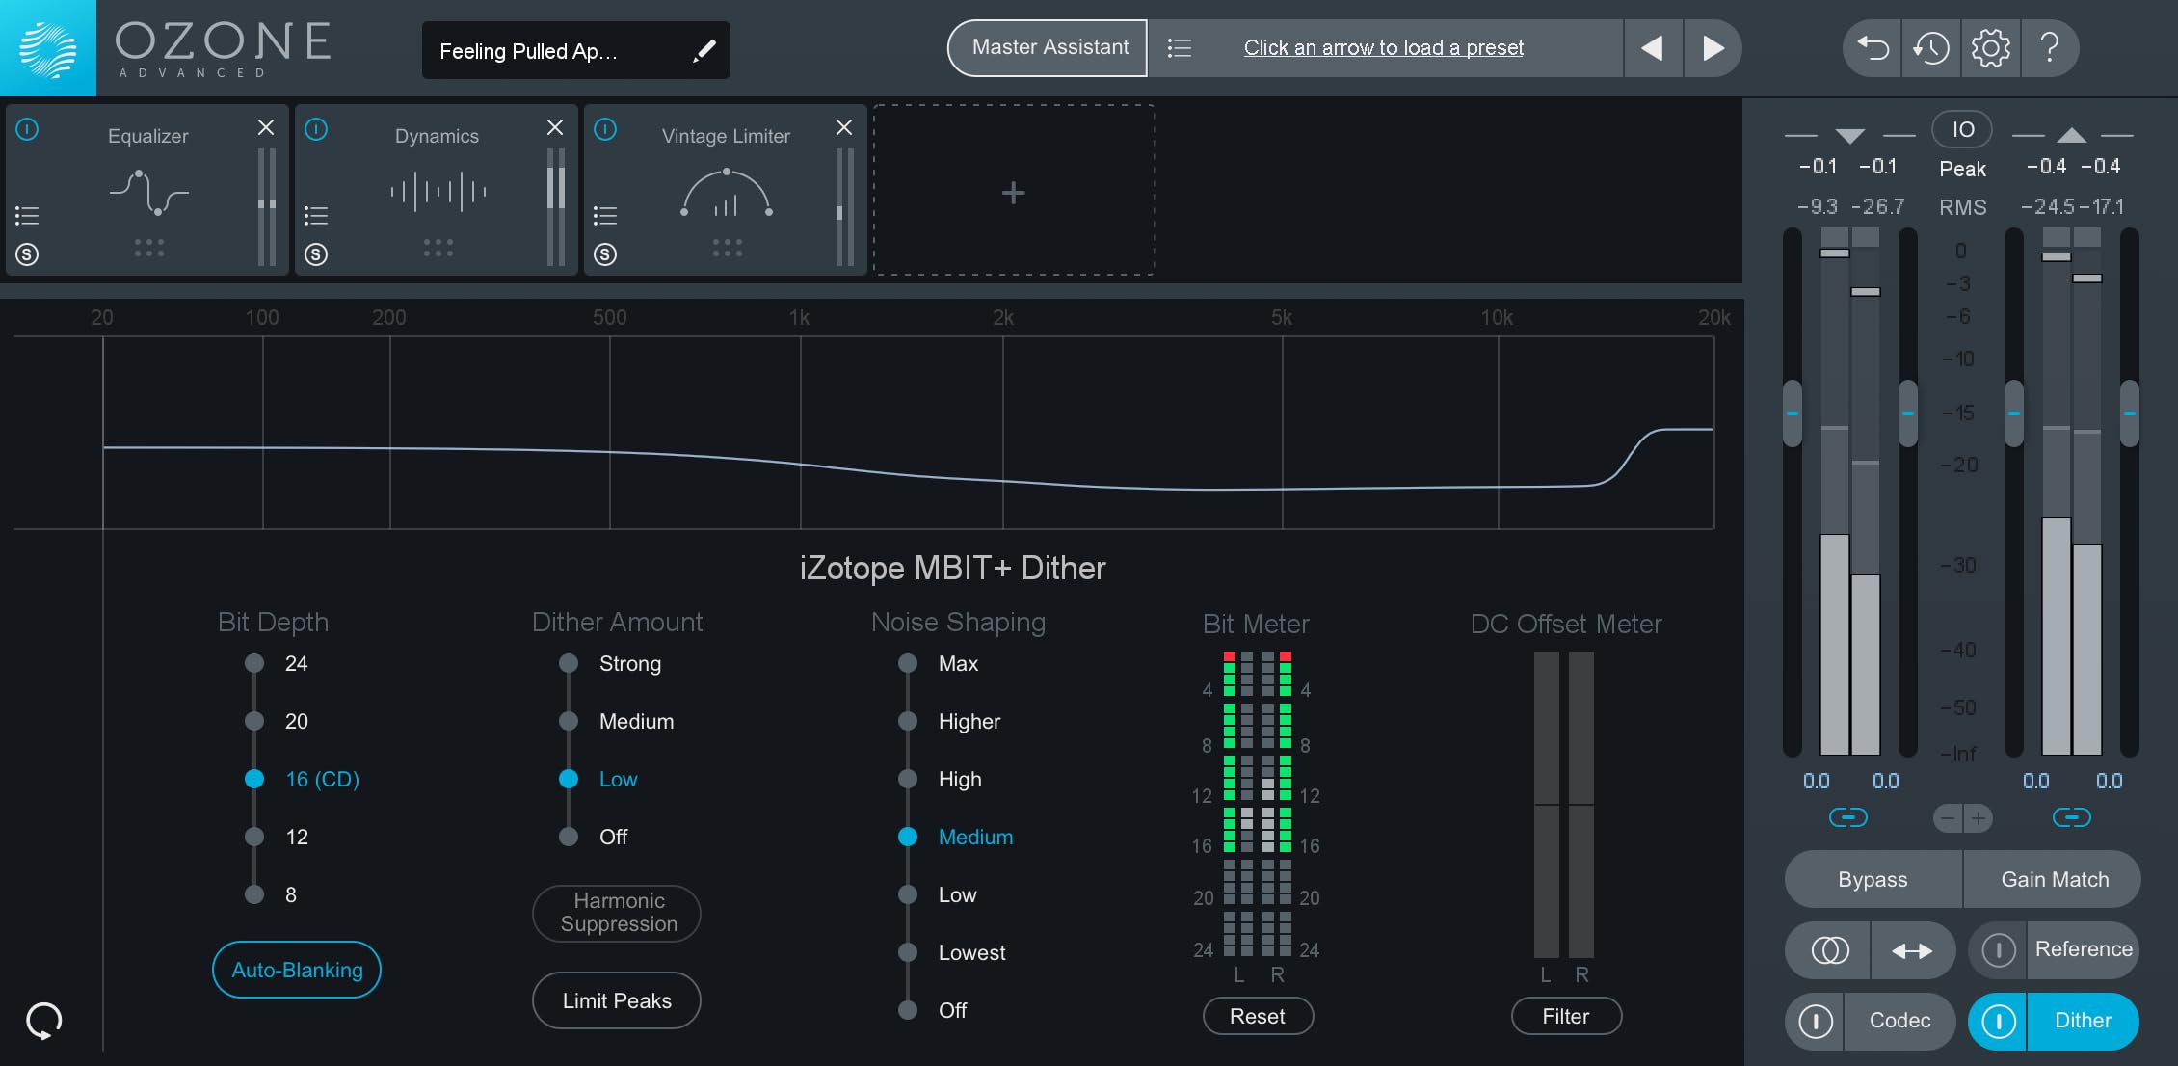The height and width of the screenshot is (1066, 2178).
Task: Click the undo arrow icon
Action: [x=1873, y=48]
